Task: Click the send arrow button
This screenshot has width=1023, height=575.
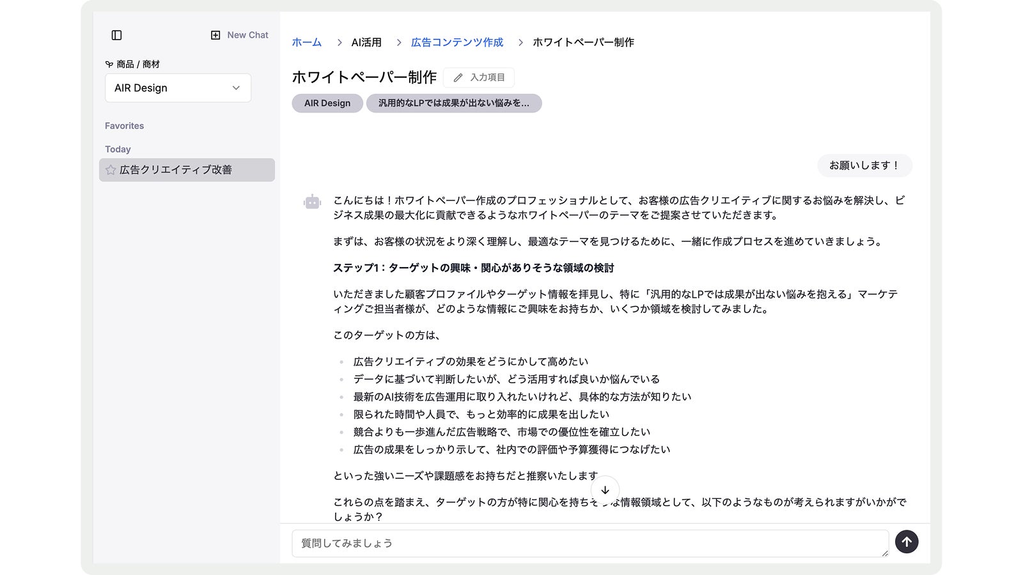Action: point(906,542)
